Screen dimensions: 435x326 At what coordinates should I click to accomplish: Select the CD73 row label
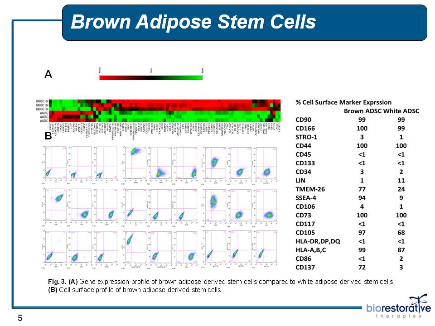coord(303,216)
